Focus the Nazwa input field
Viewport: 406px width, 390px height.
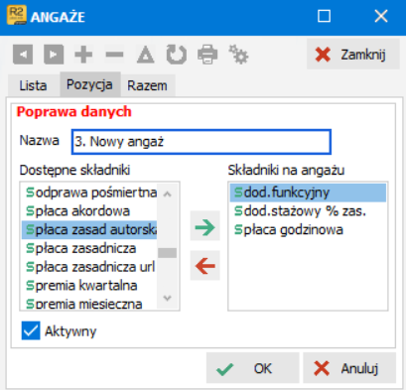[202, 142]
